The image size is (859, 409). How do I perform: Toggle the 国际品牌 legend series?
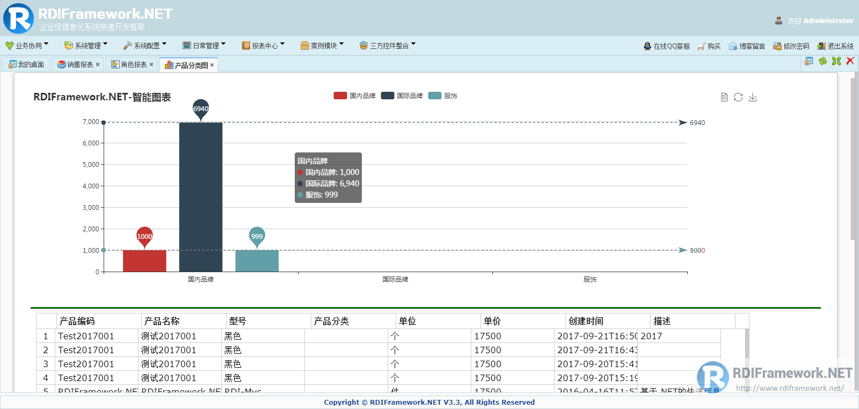[402, 96]
